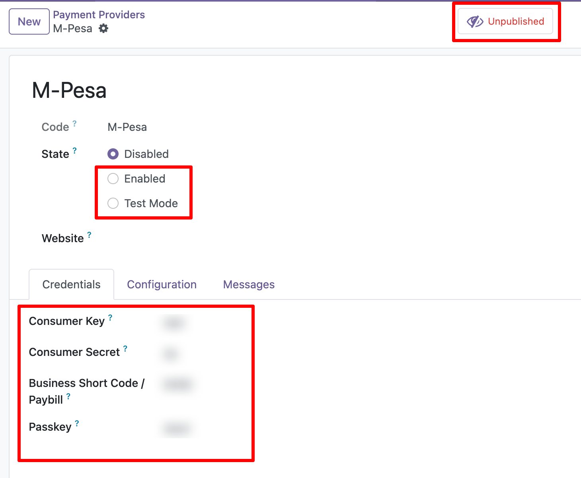Viewport: 581px width, 478px height.
Task: Click the help icon beside Paybill
Action: click(68, 396)
